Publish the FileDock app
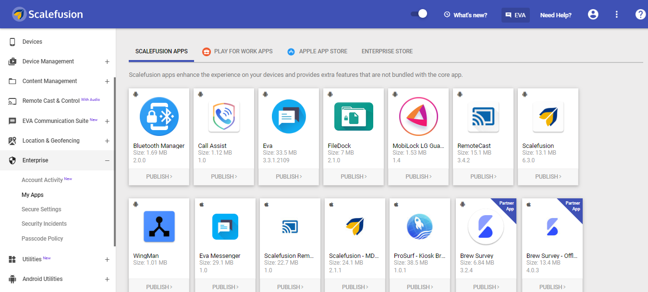This screenshot has width=648, height=292. click(354, 177)
